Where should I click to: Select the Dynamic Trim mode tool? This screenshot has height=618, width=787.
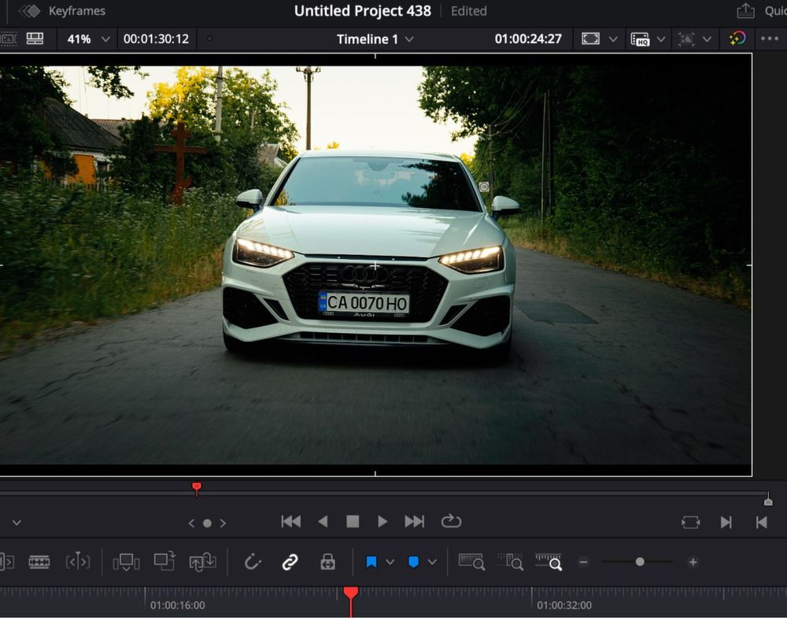point(78,562)
